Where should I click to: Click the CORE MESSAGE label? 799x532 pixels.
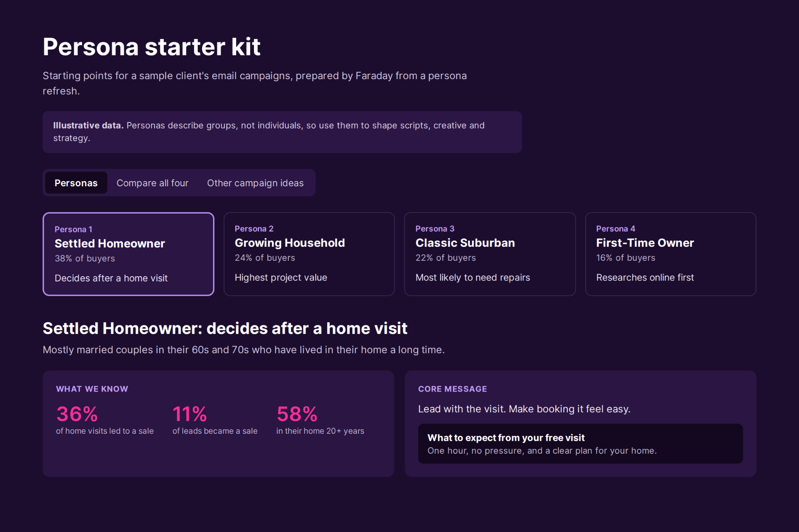point(453,389)
